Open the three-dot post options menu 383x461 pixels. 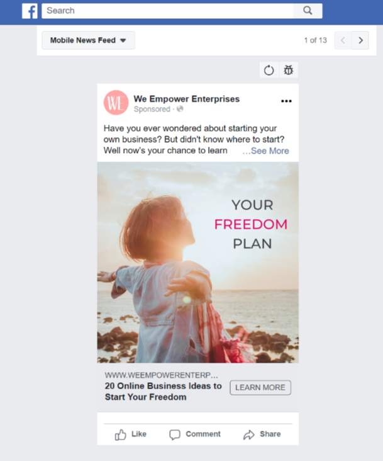pos(286,101)
